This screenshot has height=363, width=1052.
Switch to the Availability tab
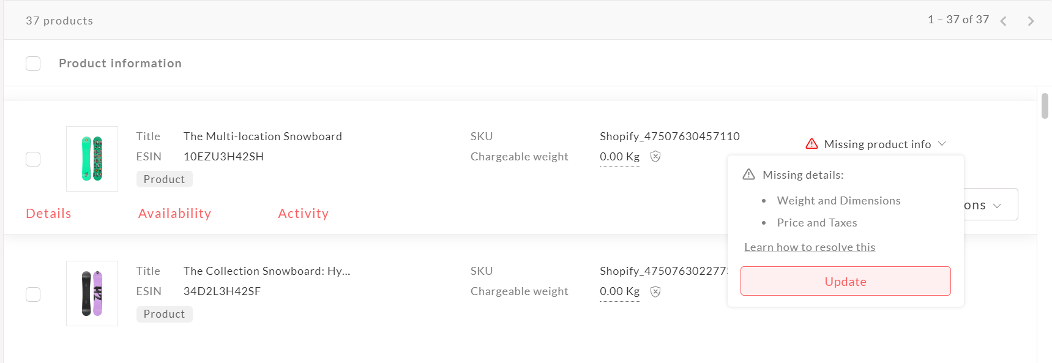[x=174, y=214]
